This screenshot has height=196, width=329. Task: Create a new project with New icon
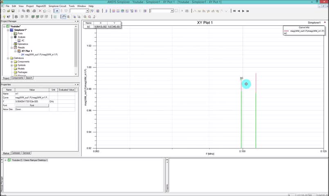[4, 11]
